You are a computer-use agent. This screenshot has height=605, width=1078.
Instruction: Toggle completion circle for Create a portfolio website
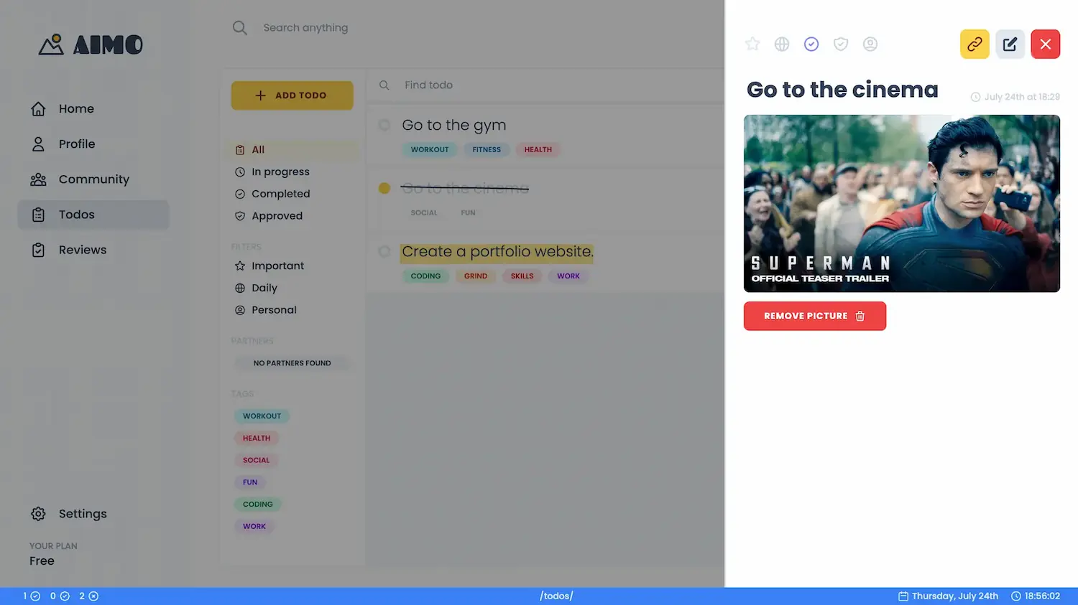tap(384, 252)
